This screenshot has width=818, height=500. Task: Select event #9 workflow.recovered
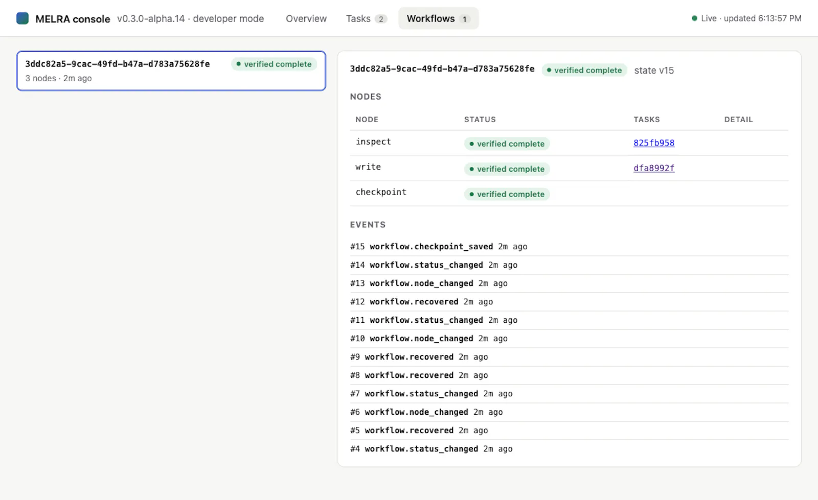pos(569,357)
